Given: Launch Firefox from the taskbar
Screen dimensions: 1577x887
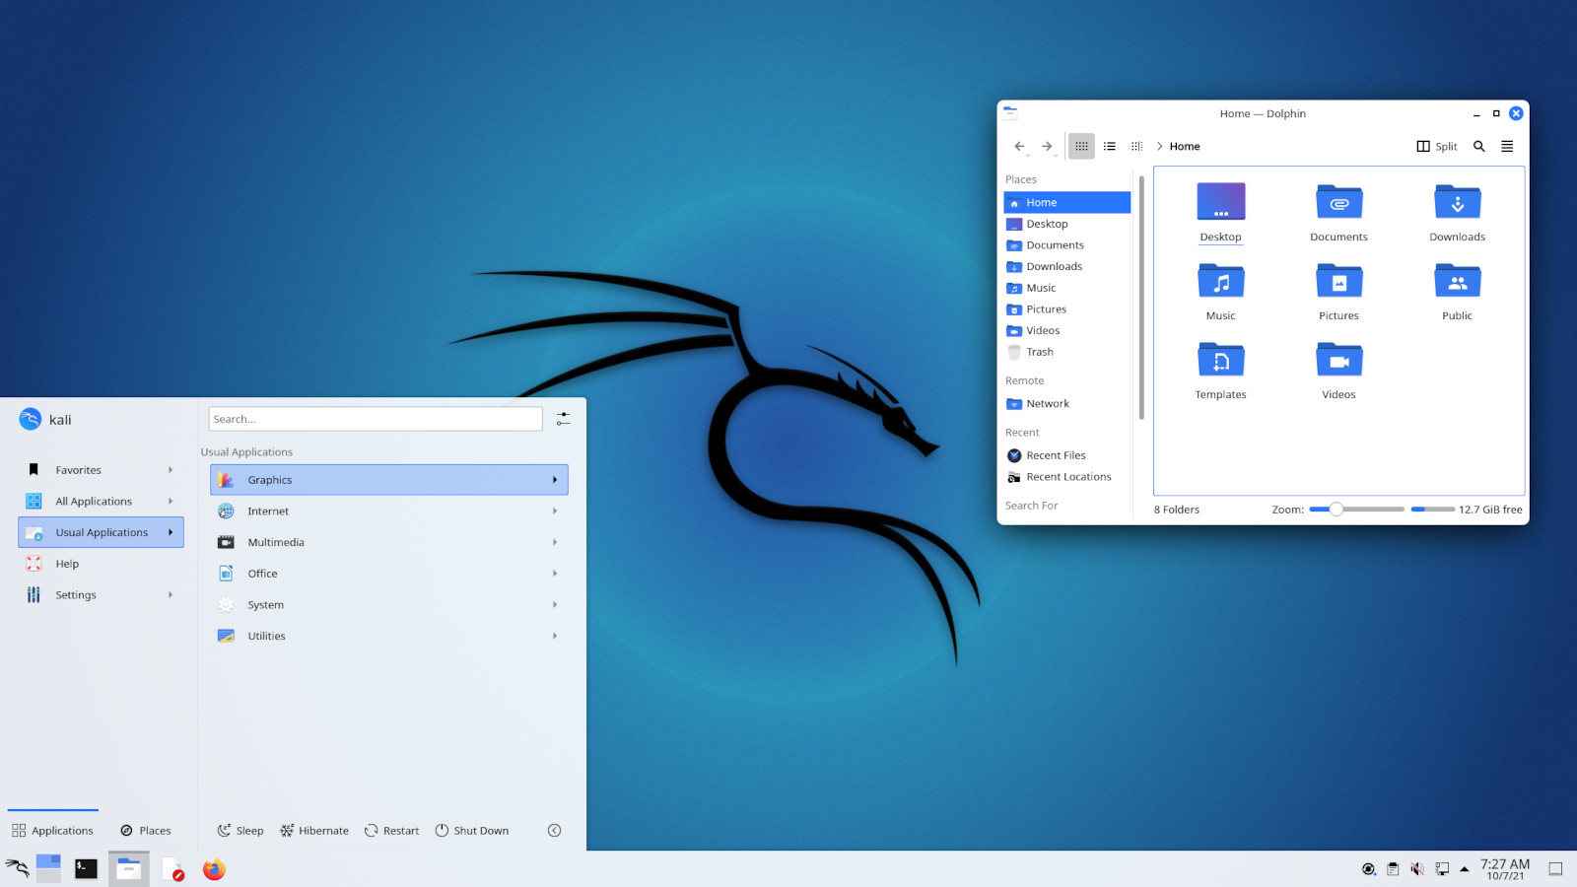Looking at the screenshot, I should 214,869.
